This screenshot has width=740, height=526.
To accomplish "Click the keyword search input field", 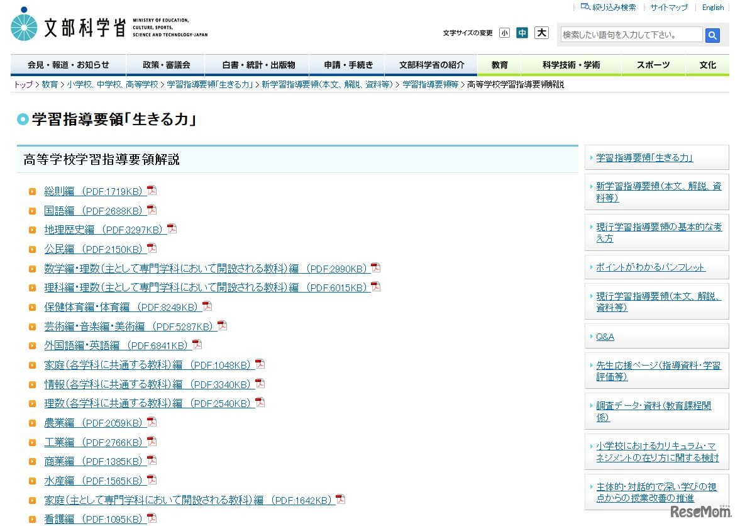I will point(631,35).
